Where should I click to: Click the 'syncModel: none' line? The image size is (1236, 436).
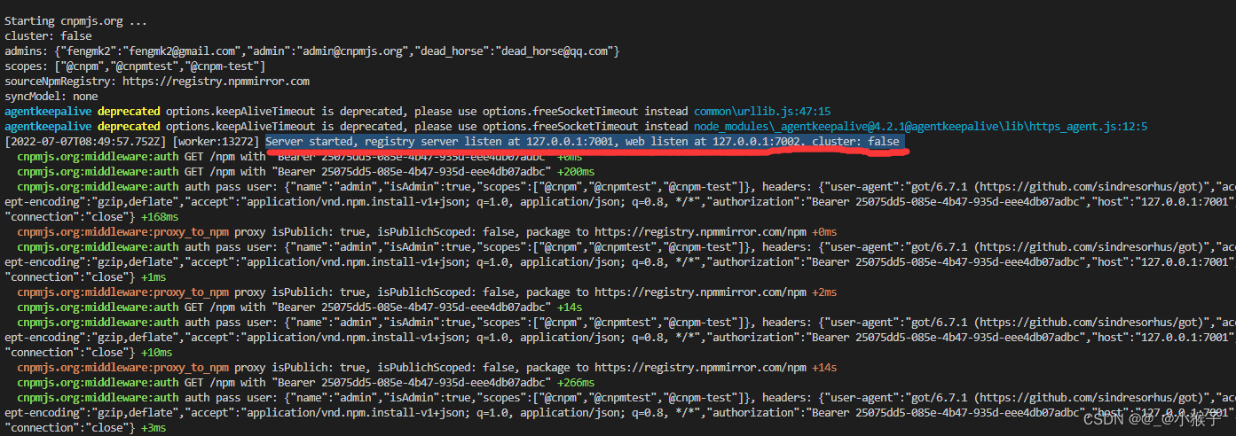51,97
